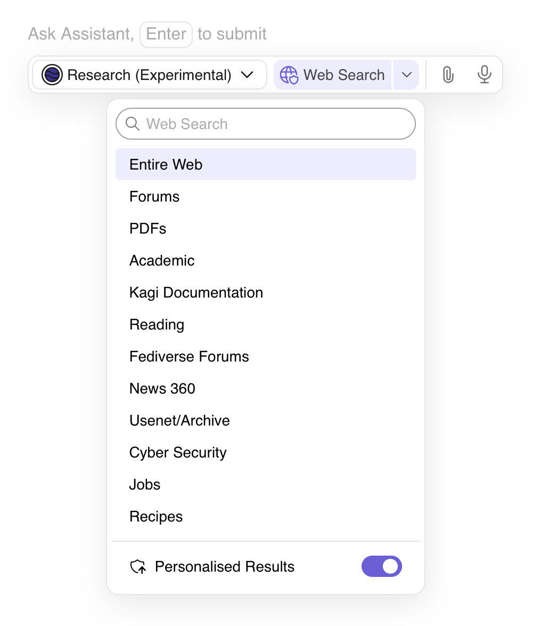This screenshot has height=626, width=541.
Task: Click the paperclip attachment icon
Action: tap(448, 75)
